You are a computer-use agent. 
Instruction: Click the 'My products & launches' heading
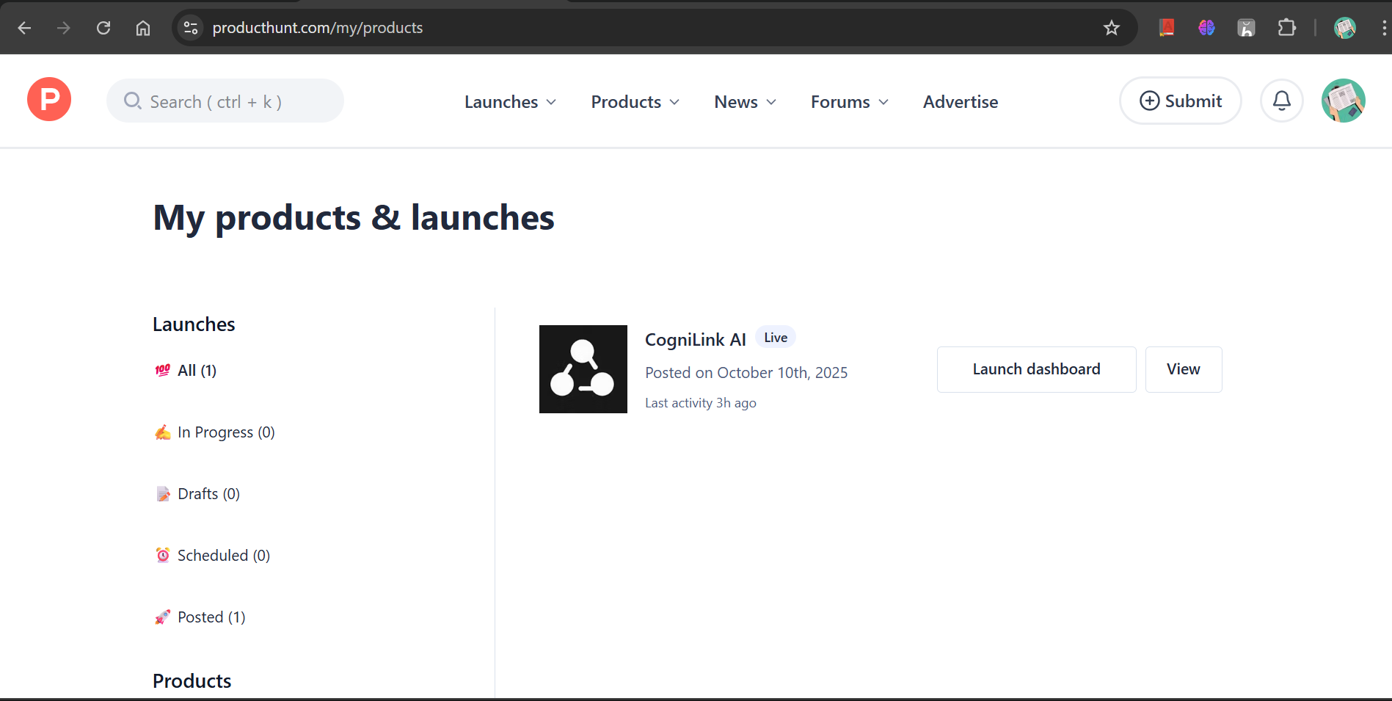pos(354,218)
